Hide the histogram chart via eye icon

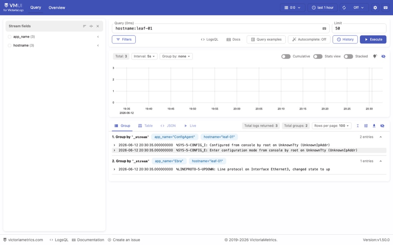(383, 56)
